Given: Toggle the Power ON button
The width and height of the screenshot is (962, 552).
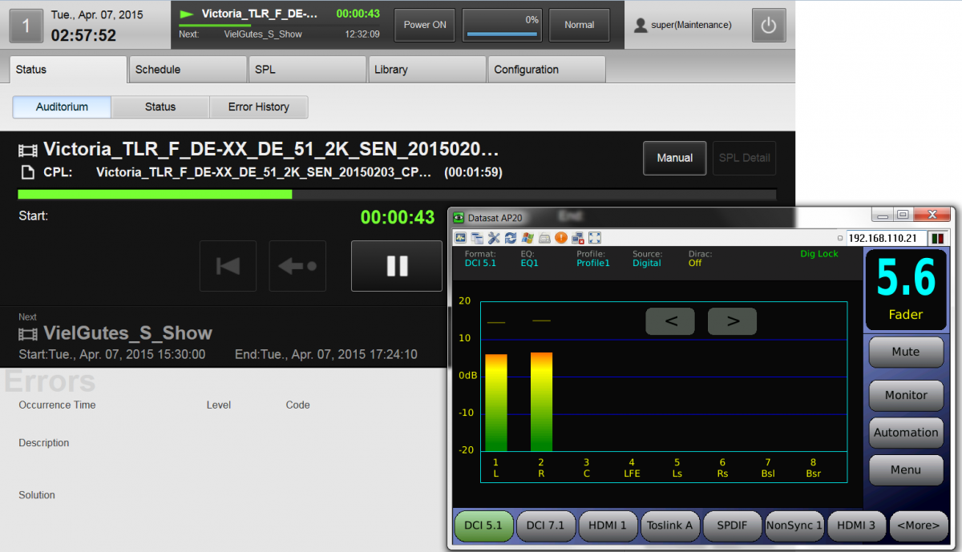Looking at the screenshot, I should tap(425, 25).
